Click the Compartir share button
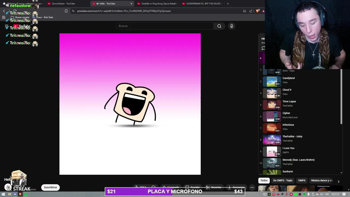The width and height of the screenshot is (350, 197). click(170, 187)
